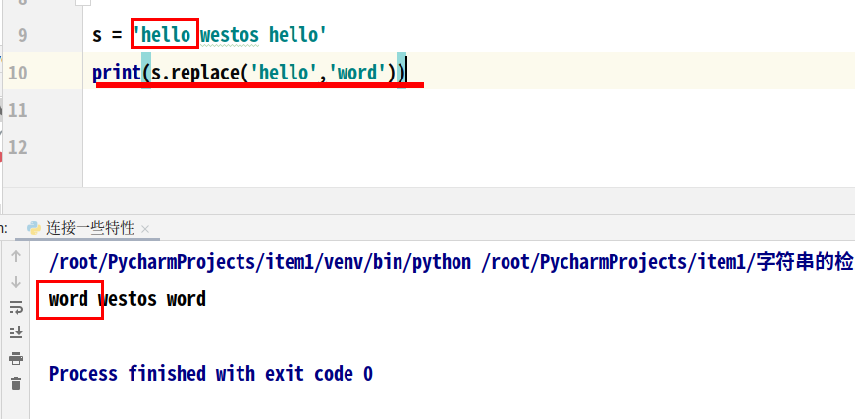Click line number 11 in the gutter
Viewport: 855px width, 419px height.
18,110
